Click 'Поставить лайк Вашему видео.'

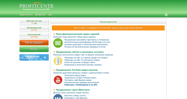click(78, 80)
